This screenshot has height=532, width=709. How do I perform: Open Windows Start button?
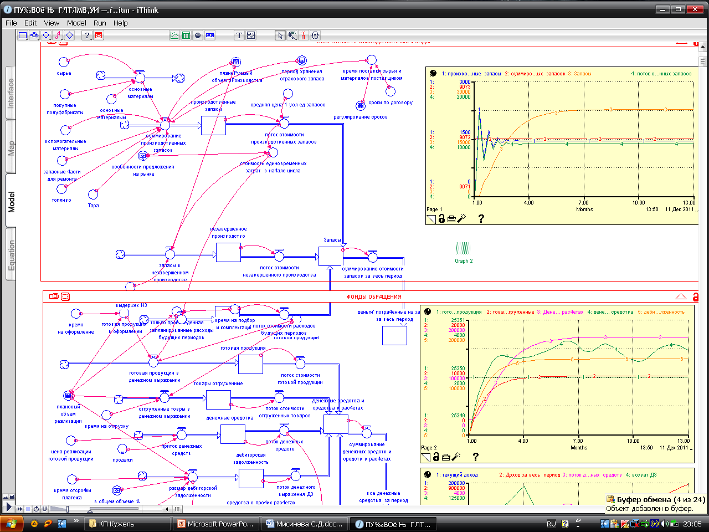[x=12, y=524]
